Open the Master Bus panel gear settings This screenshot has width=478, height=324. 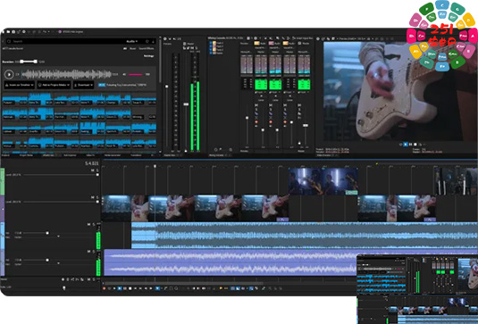coord(165,38)
